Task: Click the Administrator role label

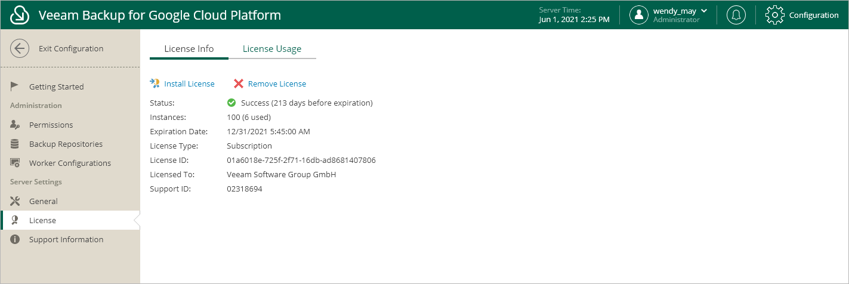Action: pyautogui.click(x=677, y=20)
